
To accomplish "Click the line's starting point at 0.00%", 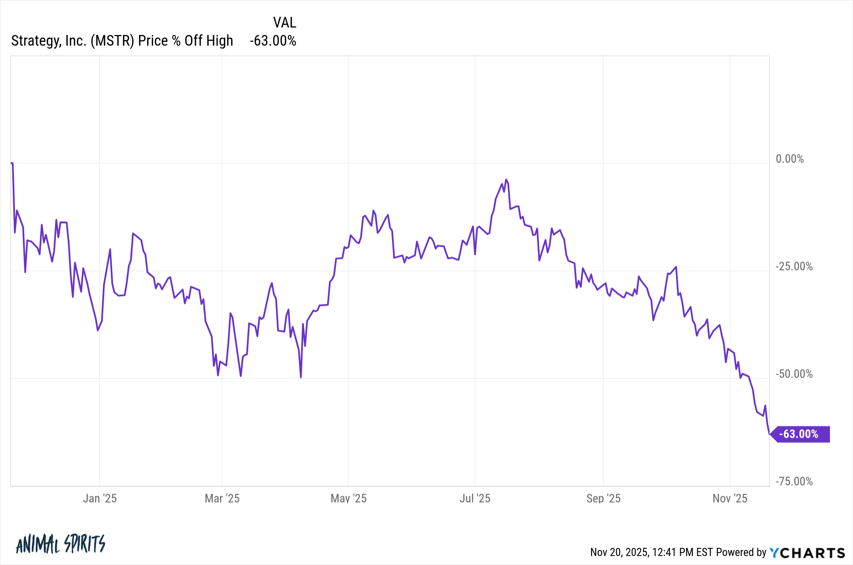I will [x=12, y=163].
